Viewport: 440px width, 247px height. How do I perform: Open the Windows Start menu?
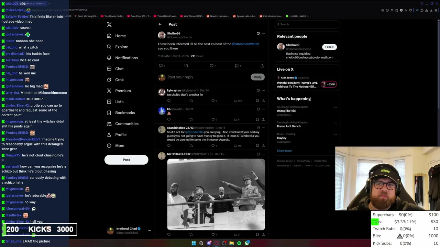click(194, 243)
